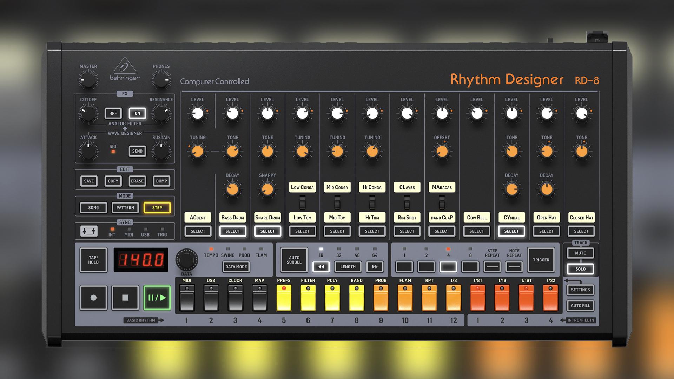The image size is (674, 379).
Task: Click the LENGTH button
Action: [348, 267]
